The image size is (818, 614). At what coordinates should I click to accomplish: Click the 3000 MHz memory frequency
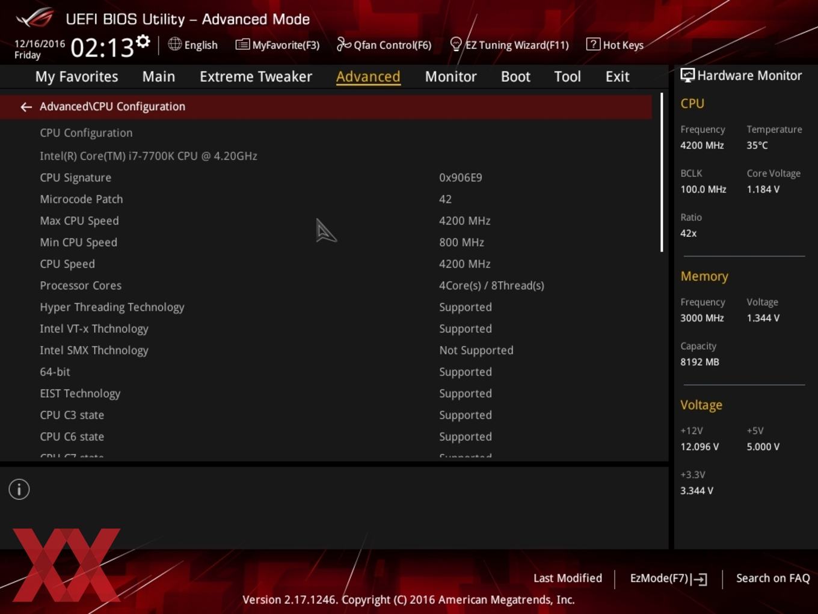(x=702, y=318)
